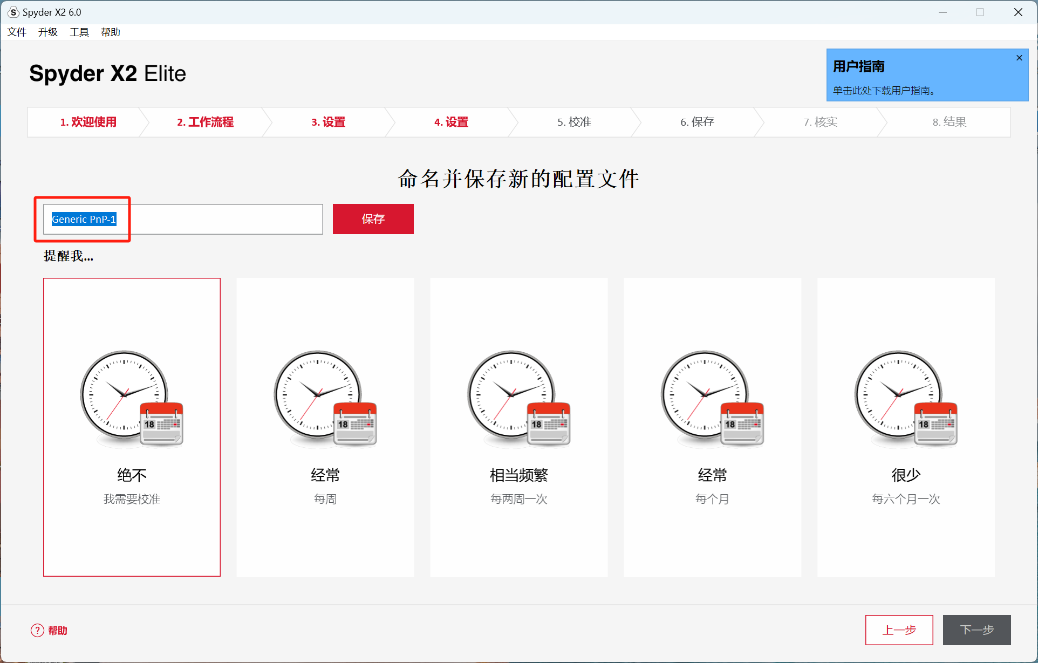The height and width of the screenshot is (663, 1038).
Task: Go to step 3. 设置
Action: coord(328,122)
